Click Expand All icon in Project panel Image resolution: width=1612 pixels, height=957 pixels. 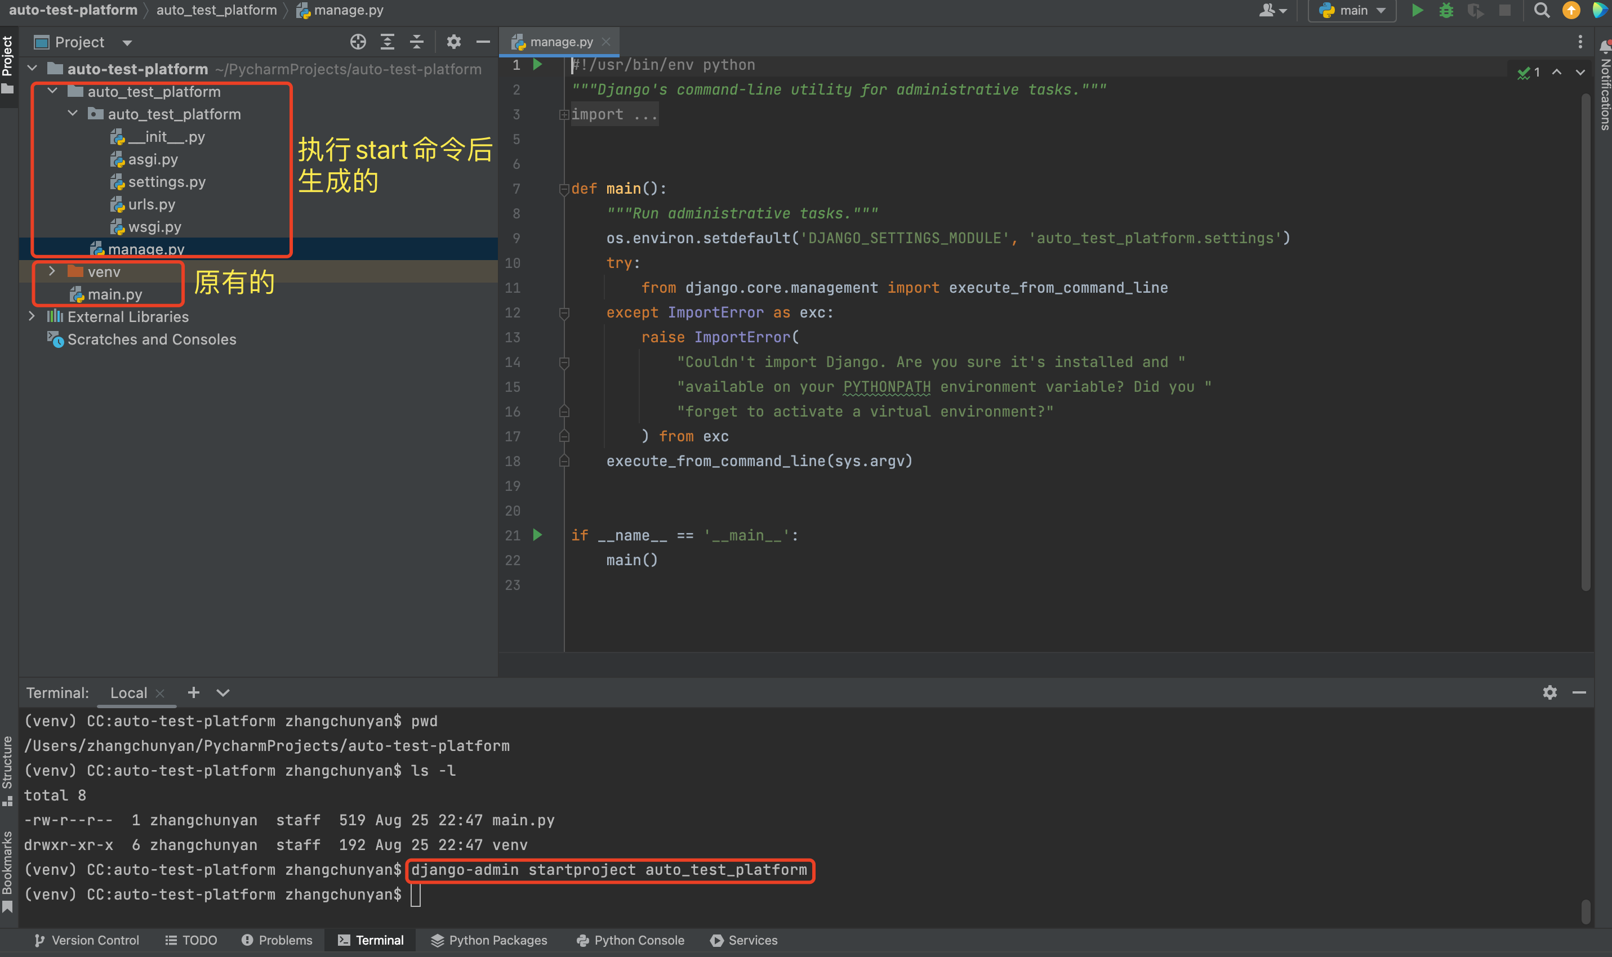tap(387, 42)
